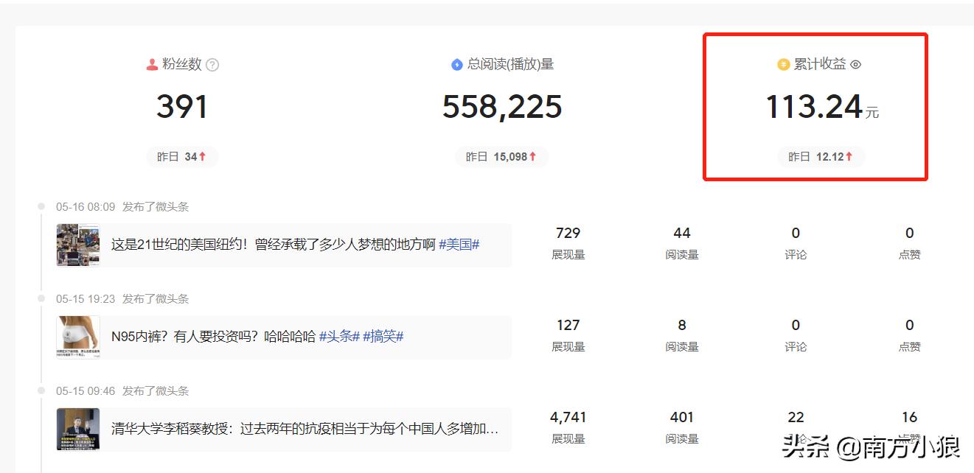Click the 清华大学 lecture post thumbnail
Screen dimensions: 974x473
(77, 430)
